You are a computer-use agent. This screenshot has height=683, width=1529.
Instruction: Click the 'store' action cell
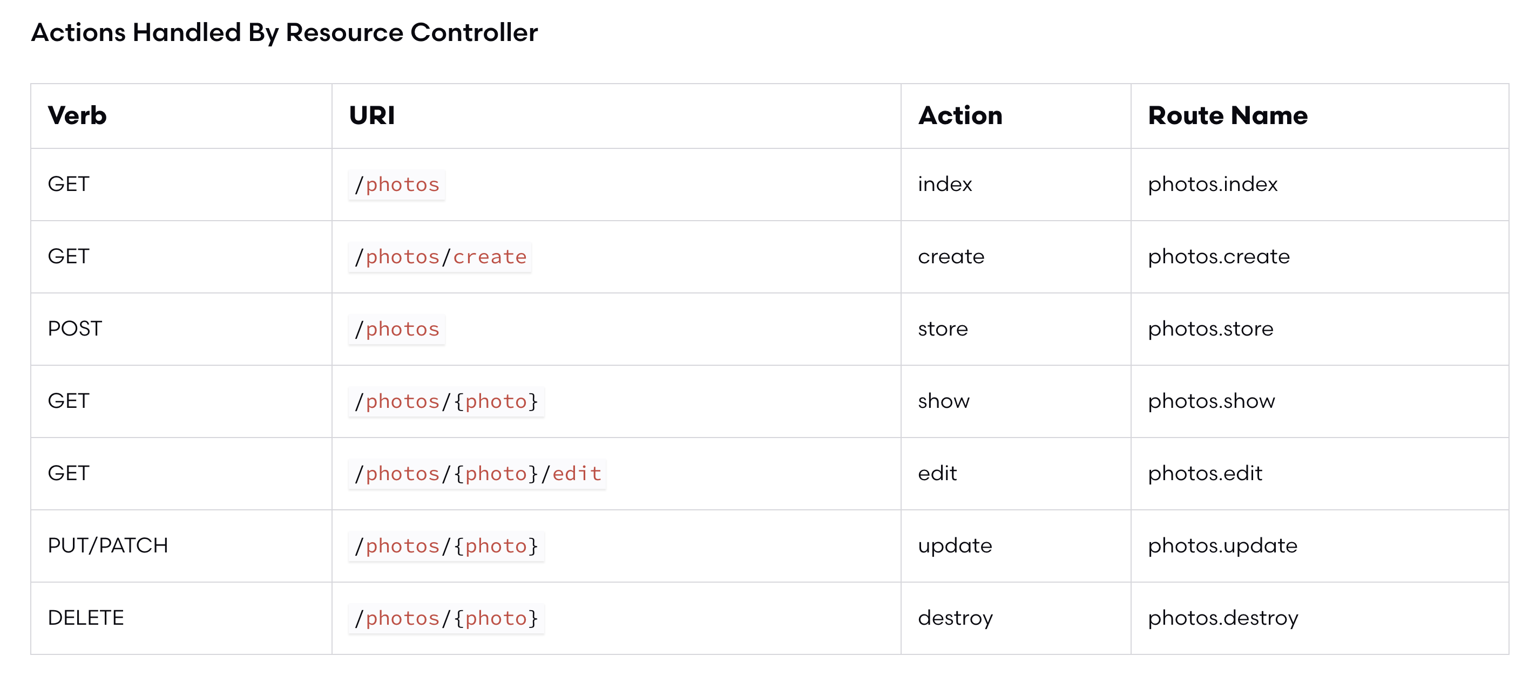tap(943, 329)
